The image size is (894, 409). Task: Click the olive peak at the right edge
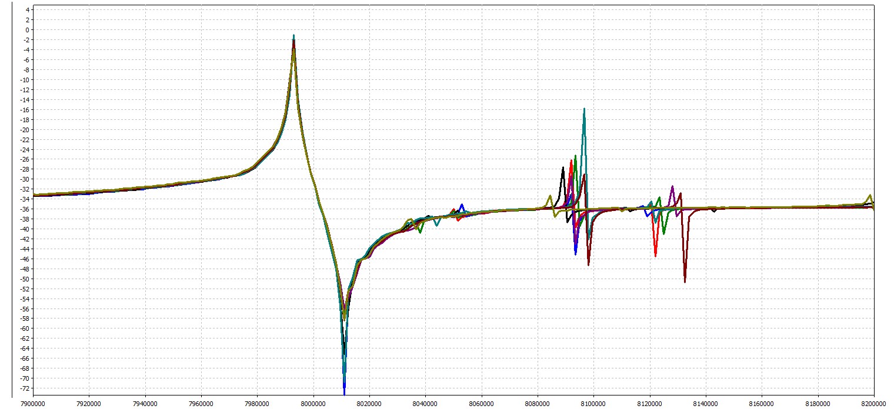coord(870,195)
